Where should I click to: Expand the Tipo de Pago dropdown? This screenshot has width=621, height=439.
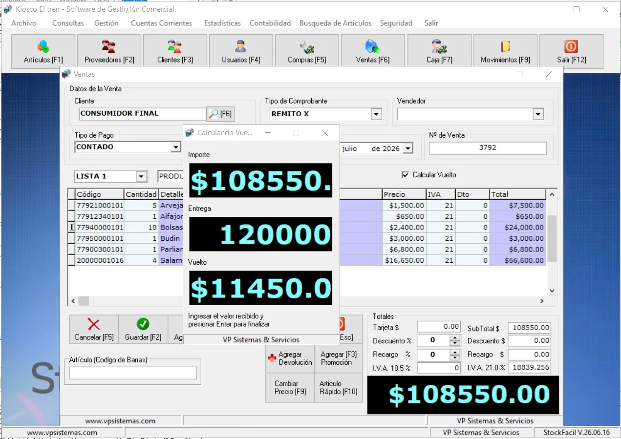click(175, 147)
